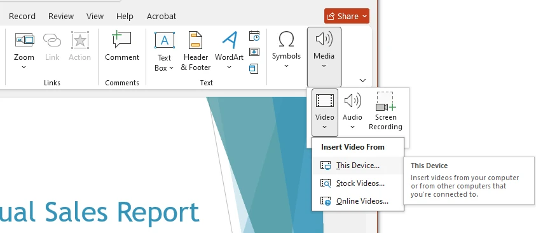
Task: Choose This Device... video option
Action: (x=358, y=166)
